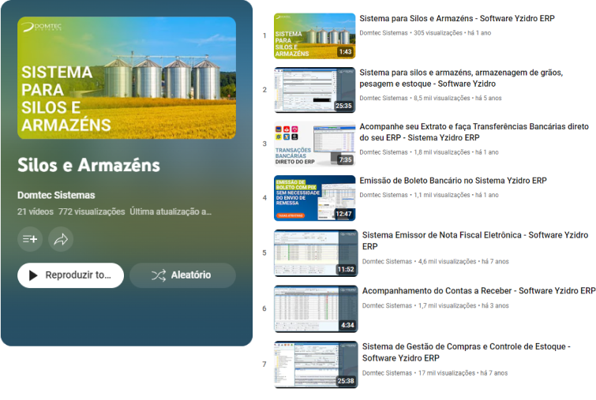
Task: Open thumbnail of video with 25:35 duration
Action: coord(315,90)
